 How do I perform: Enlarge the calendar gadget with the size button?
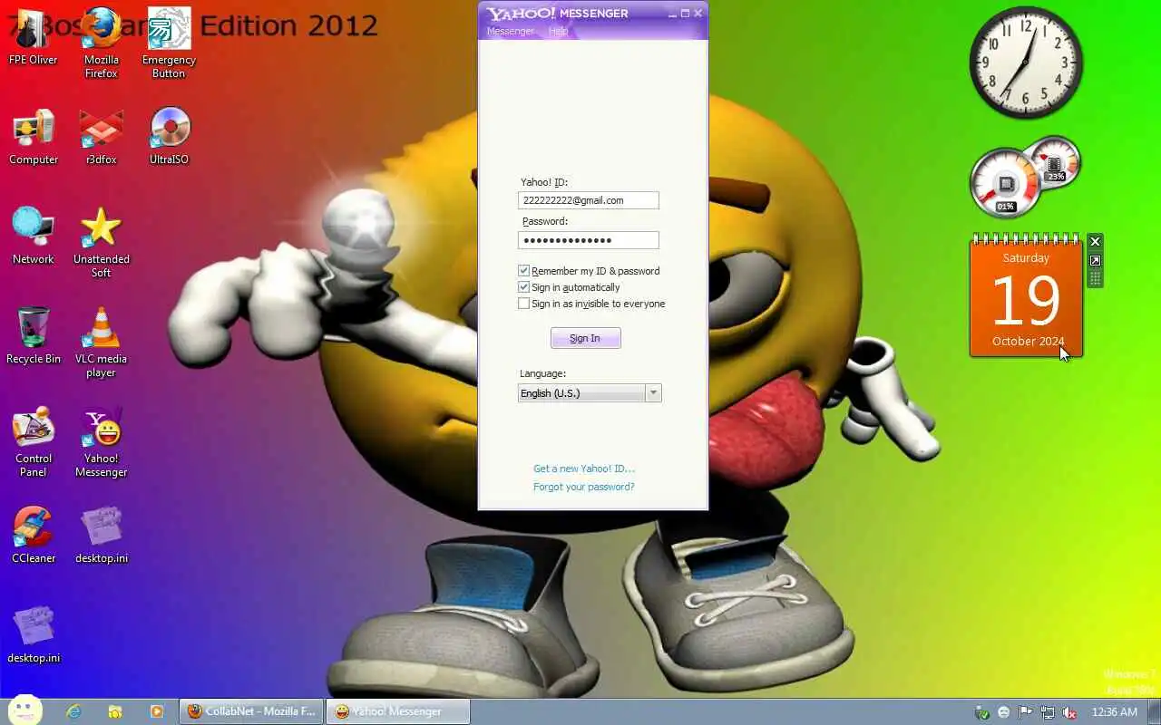1095,261
